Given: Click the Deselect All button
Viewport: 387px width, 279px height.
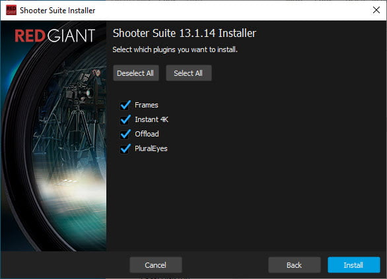Looking at the screenshot, I should [136, 73].
